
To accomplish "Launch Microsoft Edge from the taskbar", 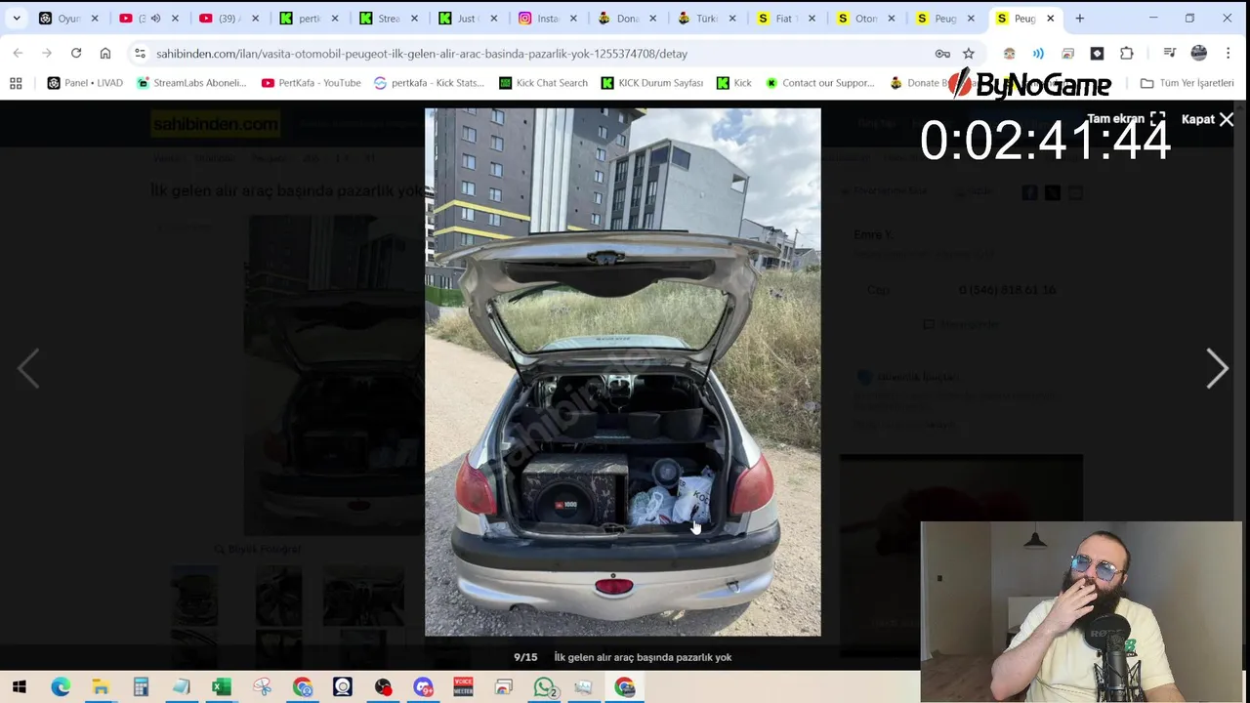I will coord(61,687).
